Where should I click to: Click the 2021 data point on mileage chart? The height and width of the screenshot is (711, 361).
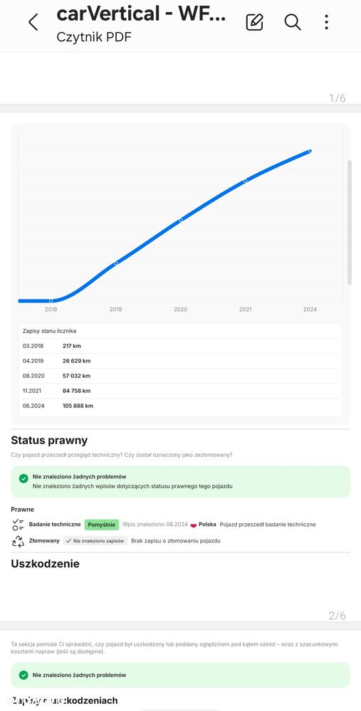246,181
